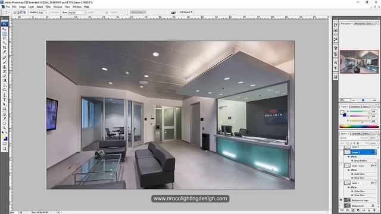Viewport: 381px width, 214px height.
Task: Open the Layer Comps dock icon
Action: tap(336, 77)
